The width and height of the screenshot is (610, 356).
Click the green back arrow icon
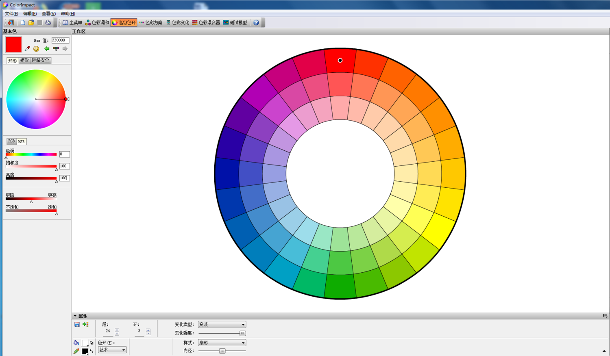pos(47,49)
